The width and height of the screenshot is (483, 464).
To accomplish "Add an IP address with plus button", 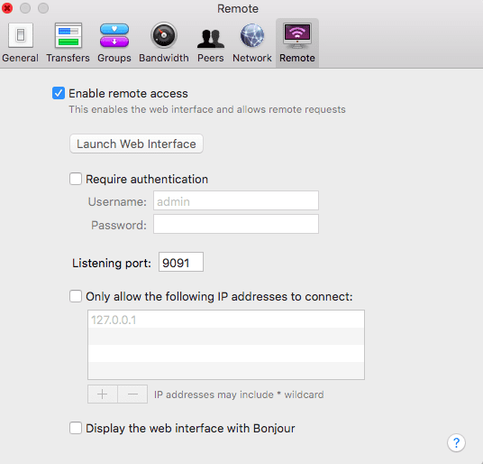I will coord(102,394).
